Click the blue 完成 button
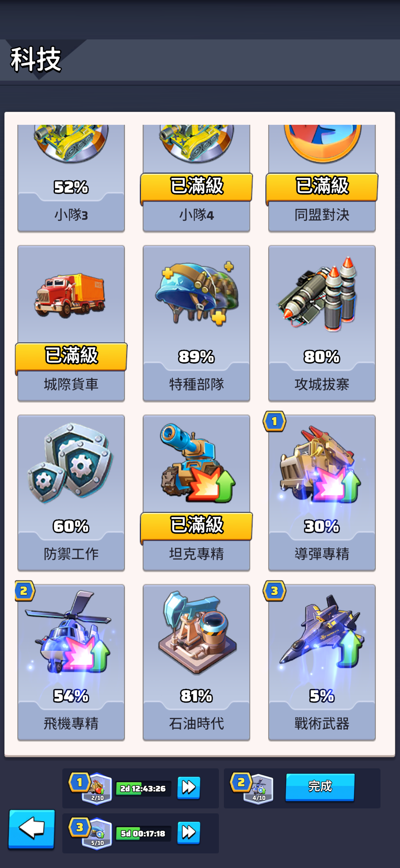 320,787
